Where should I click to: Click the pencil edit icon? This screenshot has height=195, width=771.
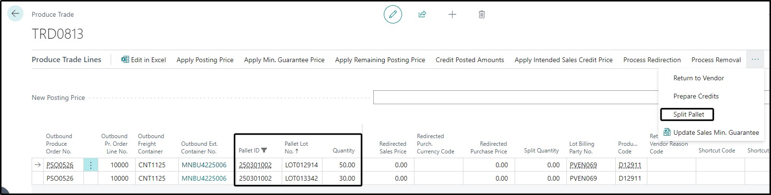(x=392, y=14)
